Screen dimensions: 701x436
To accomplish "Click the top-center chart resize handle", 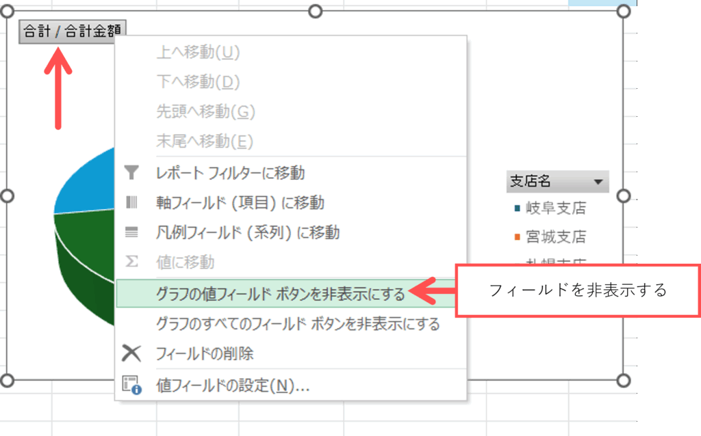I will coord(316,11).
